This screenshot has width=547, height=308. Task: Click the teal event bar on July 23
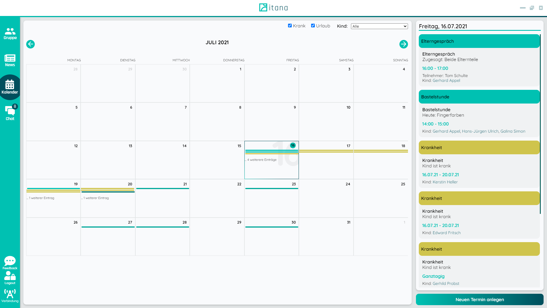(x=272, y=189)
